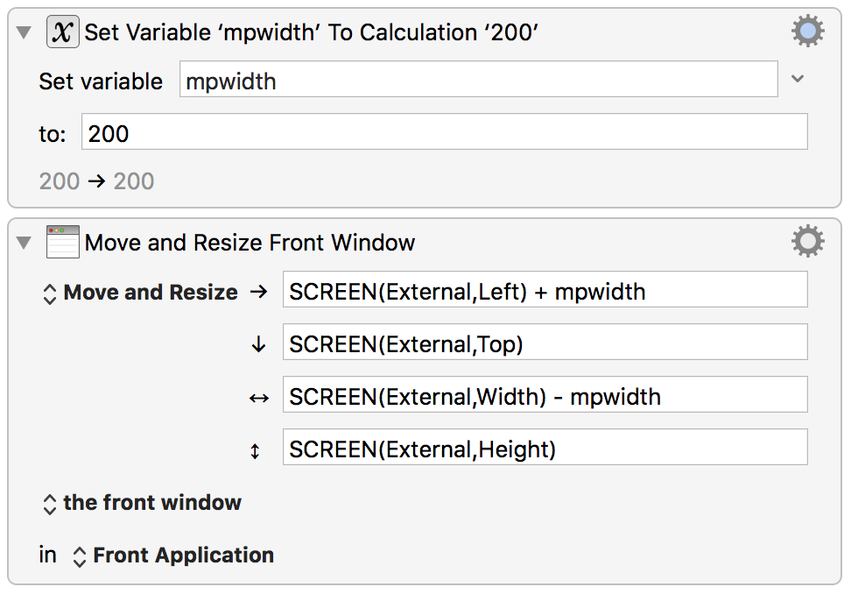The height and width of the screenshot is (594, 851).
Task: Click the horizontal position right-arrow icon
Action: tap(259, 292)
